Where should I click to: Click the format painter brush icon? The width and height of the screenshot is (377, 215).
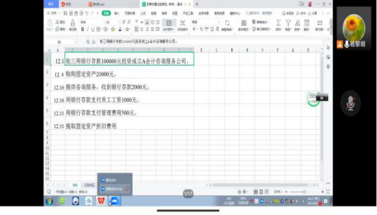(73, 23)
